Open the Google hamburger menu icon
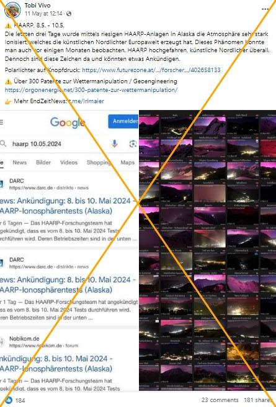 (1, 122)
